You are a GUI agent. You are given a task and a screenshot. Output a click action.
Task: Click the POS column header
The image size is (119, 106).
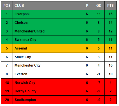tap(7, 6)
